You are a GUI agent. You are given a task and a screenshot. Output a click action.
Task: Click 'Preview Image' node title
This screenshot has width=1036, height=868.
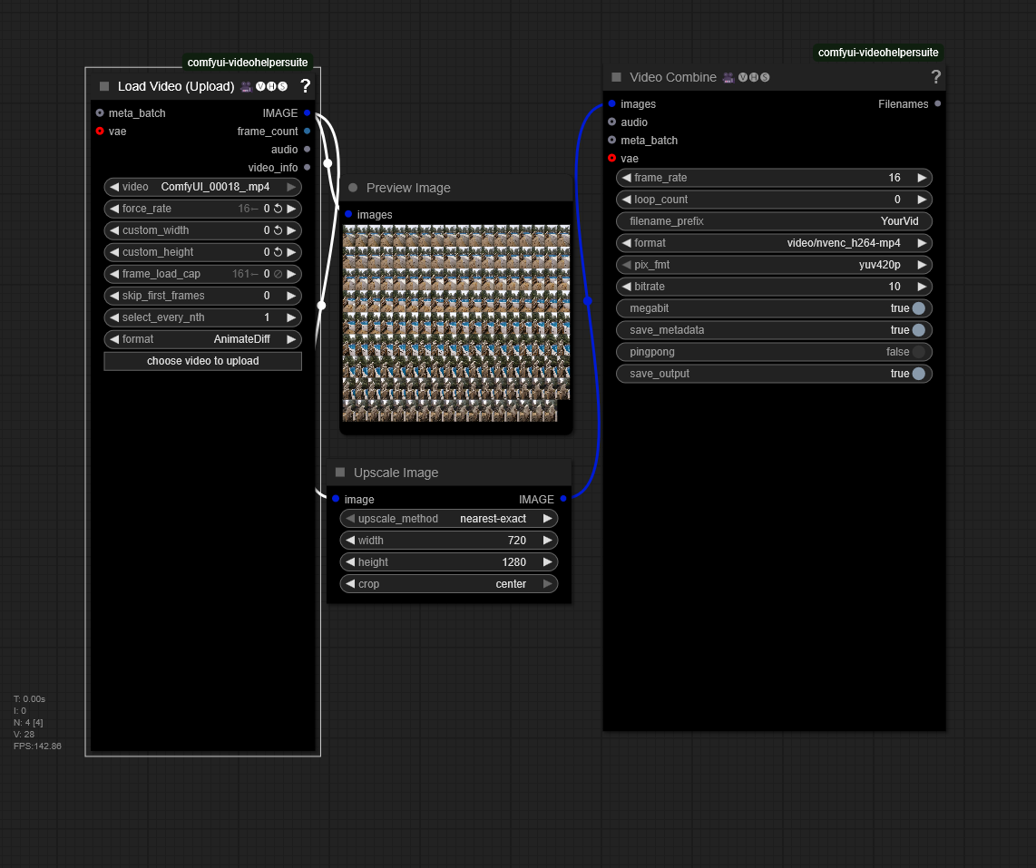[408, 188]
